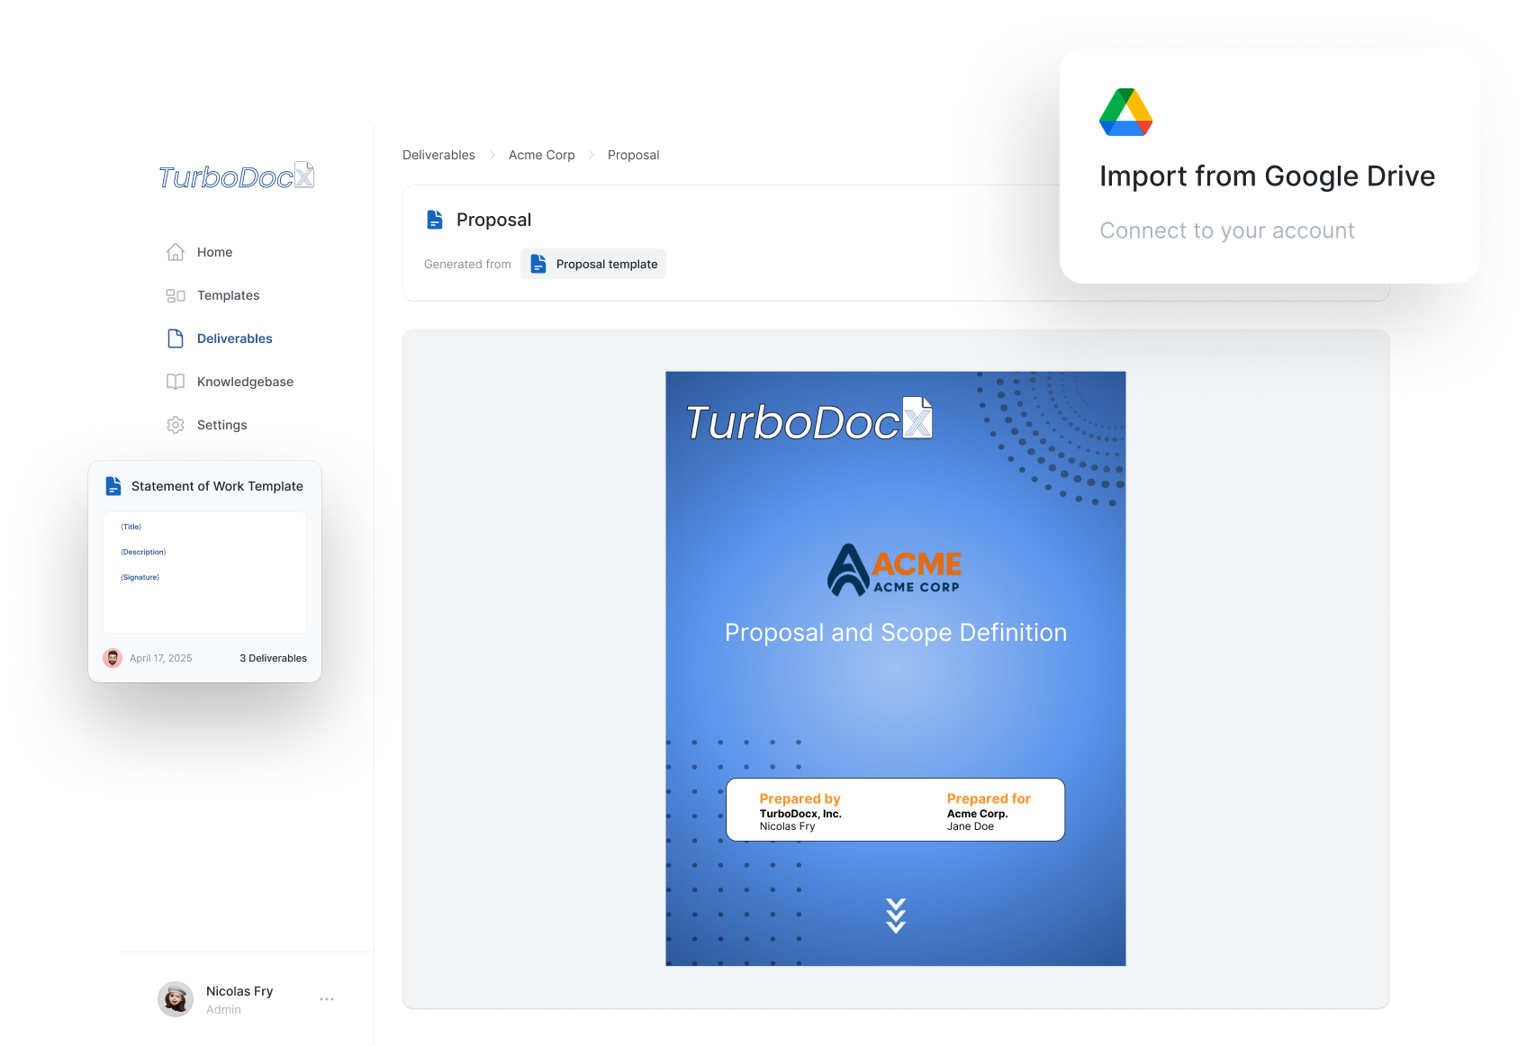Click breadcrumb chevron after Acme Corp
Image resolution: width=1536 pixels, height=1046 pixels.
pos(592,155)
